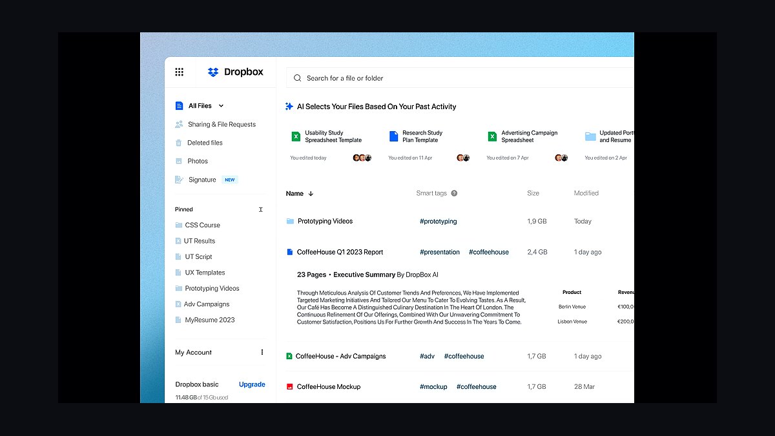Click the Sharing & File Requests people icon
Viewport: 775px width, 436px height.
(179, 125)
